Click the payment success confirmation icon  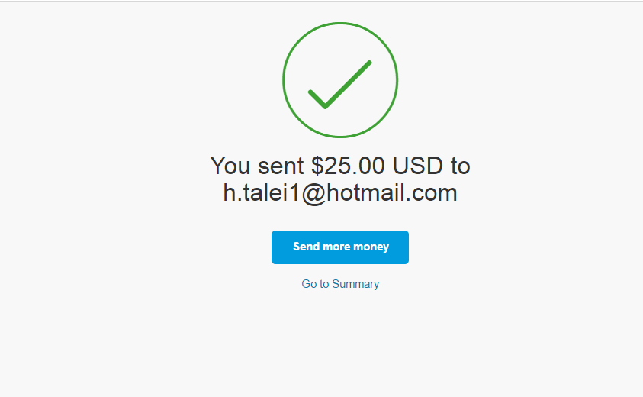(x=340, y=80)
